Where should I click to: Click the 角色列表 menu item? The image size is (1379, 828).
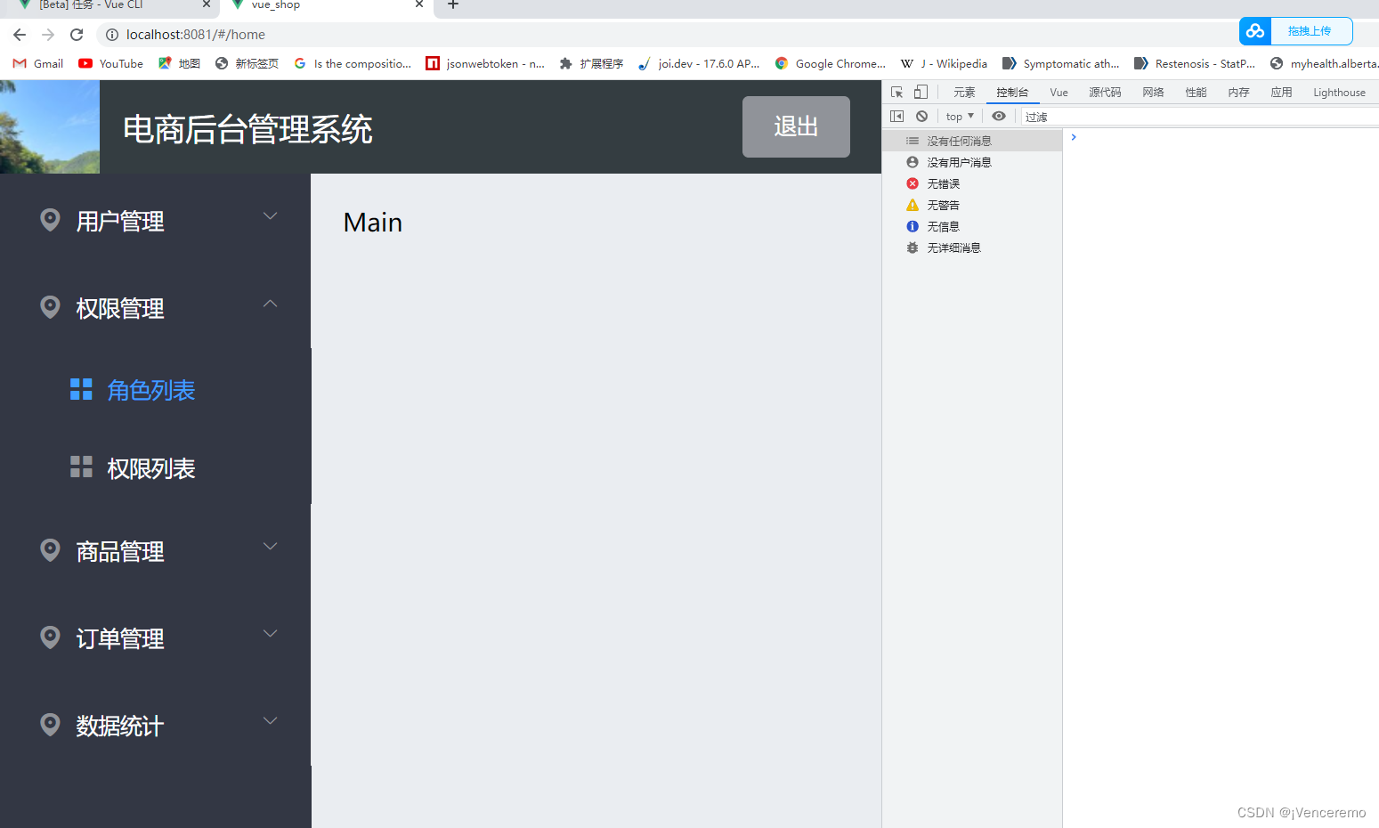pyautogui.click(x=150, y=390)
